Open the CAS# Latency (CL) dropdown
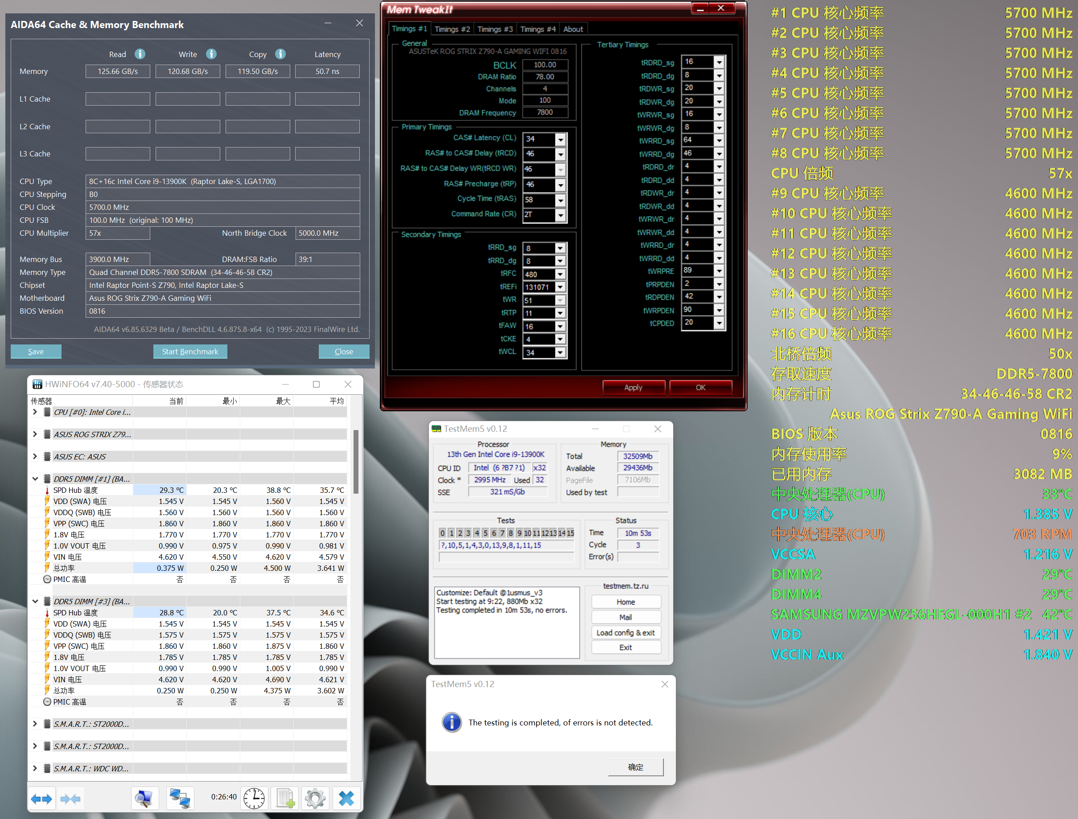 (560, 139)
